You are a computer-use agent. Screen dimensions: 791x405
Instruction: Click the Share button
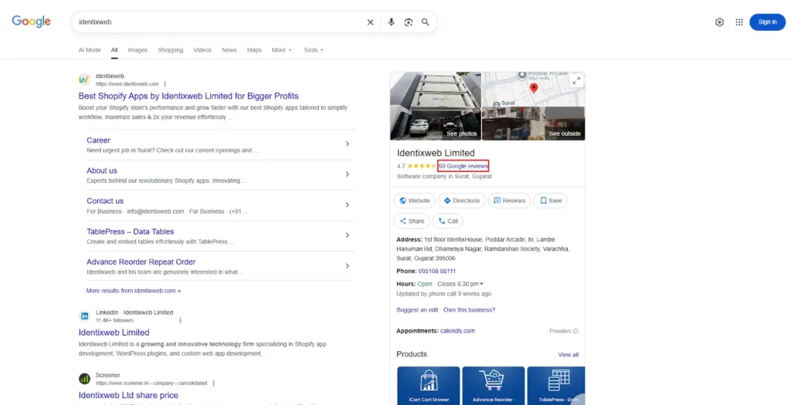[412, 221]
